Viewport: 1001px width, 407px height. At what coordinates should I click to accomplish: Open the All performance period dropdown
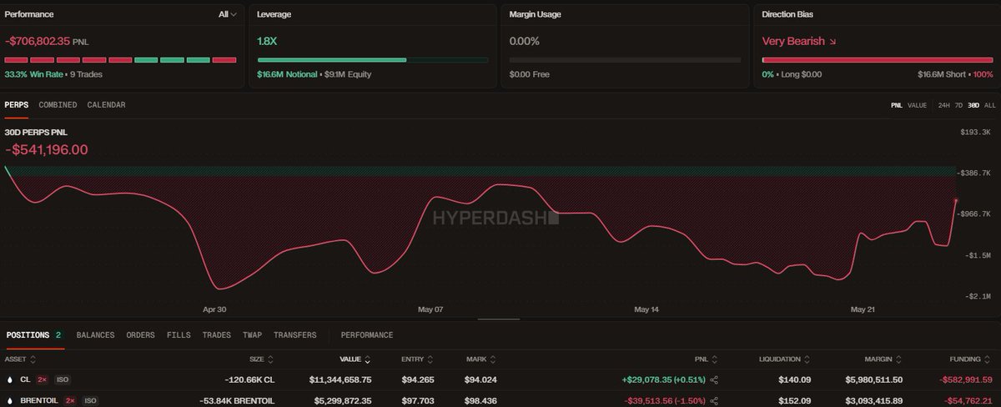(228, 15)
